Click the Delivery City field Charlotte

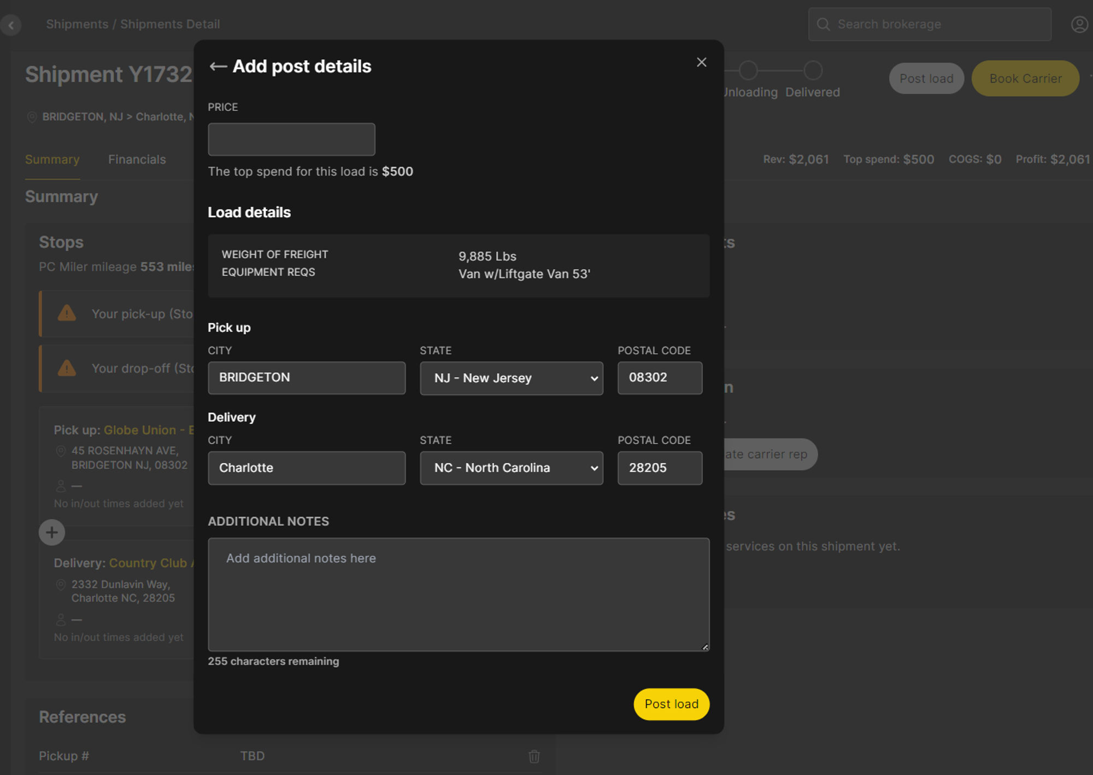[307, 468]
